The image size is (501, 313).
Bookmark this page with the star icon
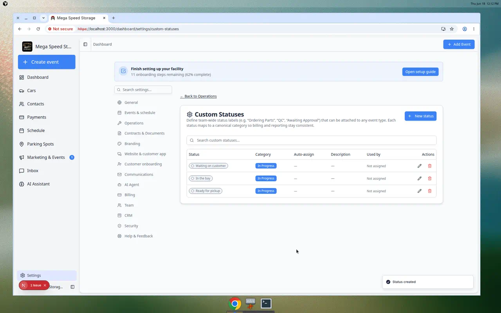[x=452, y=29]
